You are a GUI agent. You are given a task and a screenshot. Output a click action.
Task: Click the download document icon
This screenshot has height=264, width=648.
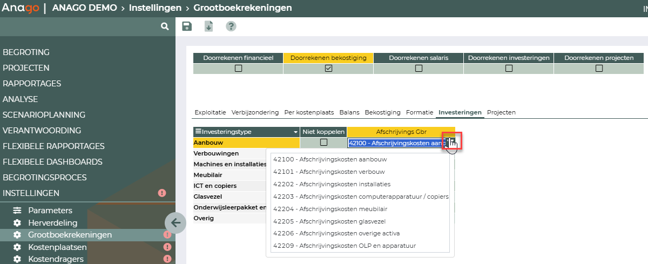[209, 26]
